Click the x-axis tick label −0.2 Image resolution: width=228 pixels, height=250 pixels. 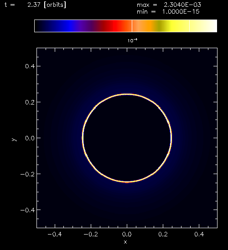tap(91, 234)
